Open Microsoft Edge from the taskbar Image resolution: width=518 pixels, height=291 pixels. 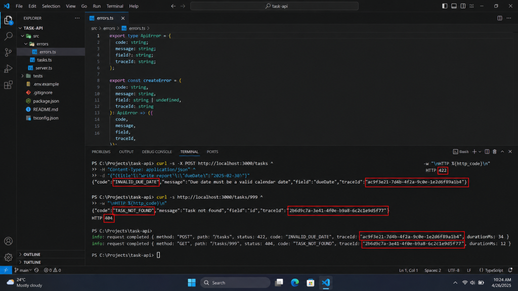click(x=295, y=283)
